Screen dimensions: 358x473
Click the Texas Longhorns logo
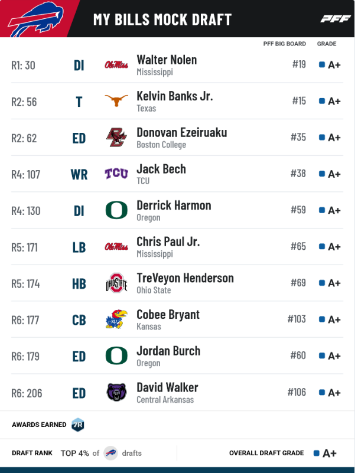click(x=116, y=100)
